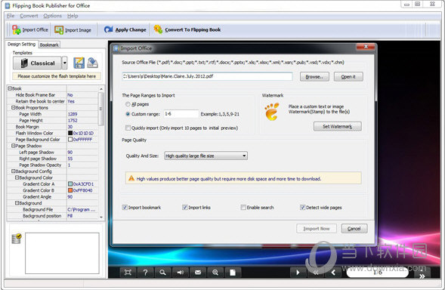Screen dimensions: 445x290
Task: Toggle fullscreen icon in viewer bar
Action: [x=128, y=273]
